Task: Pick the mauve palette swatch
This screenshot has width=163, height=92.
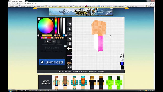Action: tap(57, 36)
